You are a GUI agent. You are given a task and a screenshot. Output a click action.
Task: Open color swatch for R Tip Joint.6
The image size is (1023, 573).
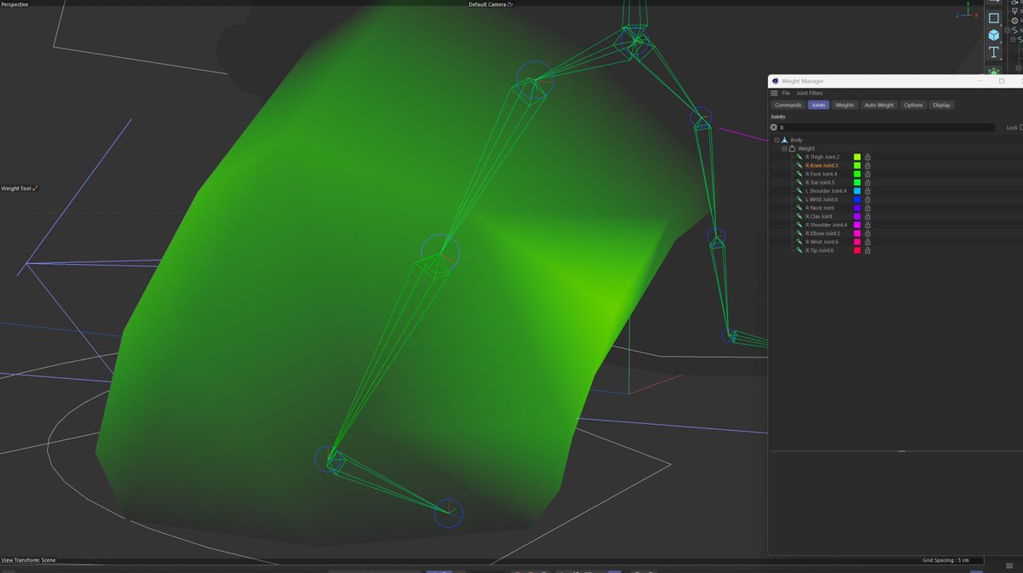tap(858, 250)
